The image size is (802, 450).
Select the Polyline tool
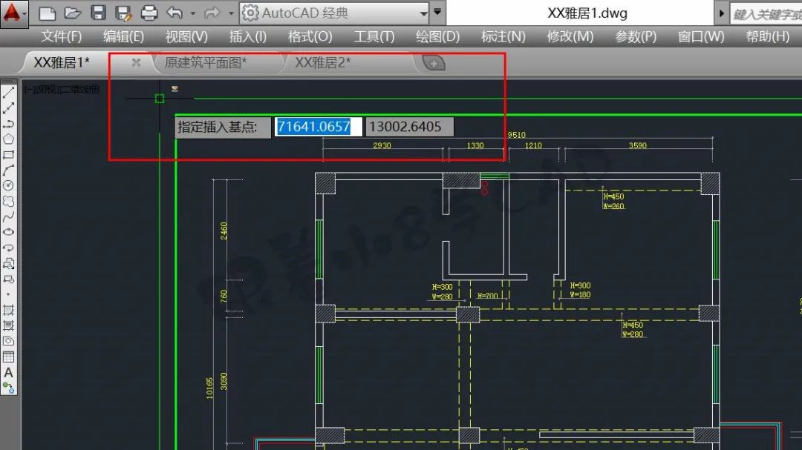[9, 124]
